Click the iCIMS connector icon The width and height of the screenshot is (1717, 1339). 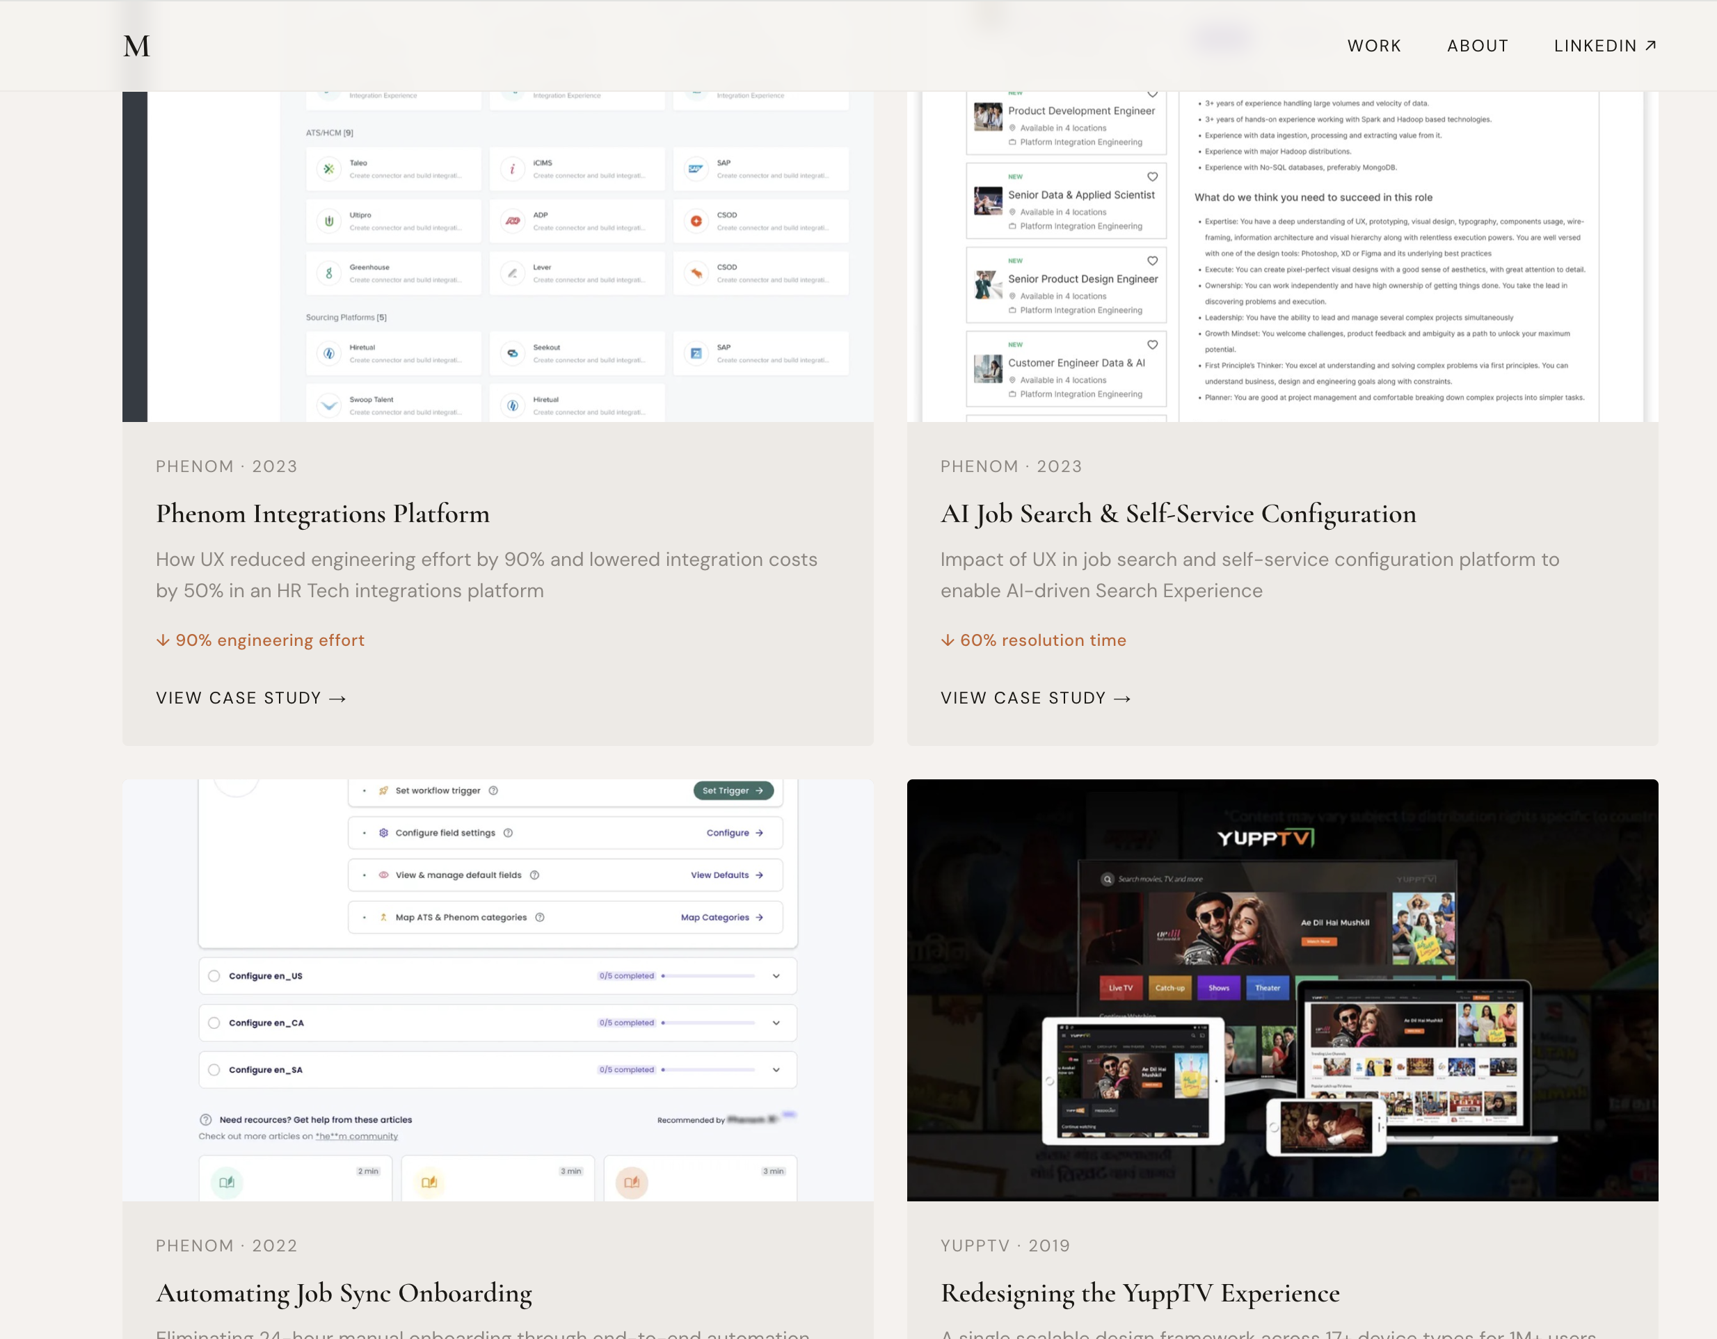pos(513,169)
